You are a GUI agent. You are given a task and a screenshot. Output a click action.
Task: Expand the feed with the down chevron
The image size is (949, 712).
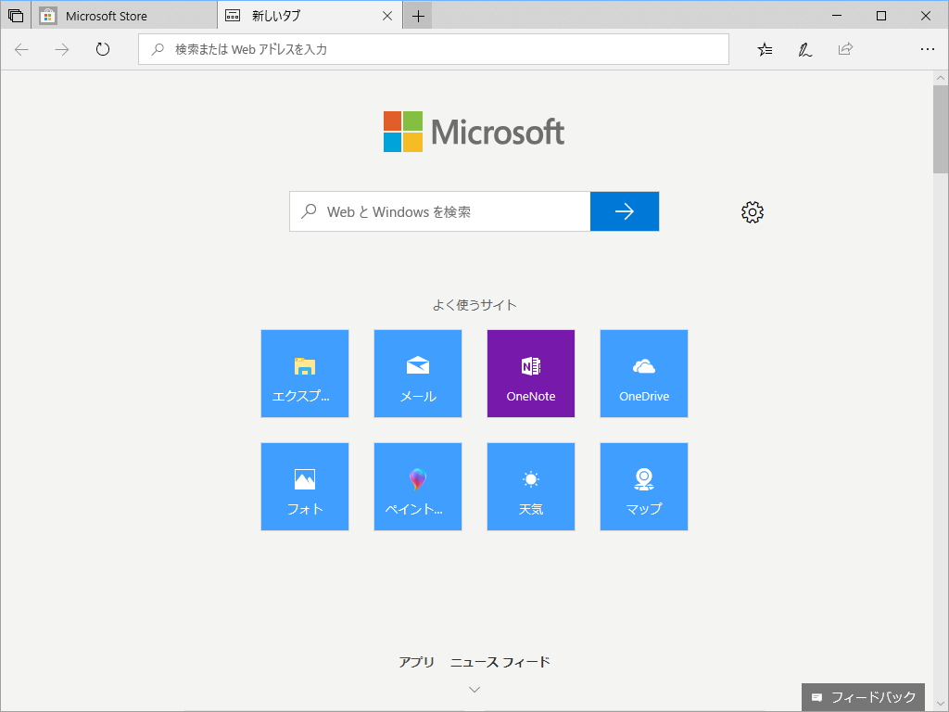point(474,690)
